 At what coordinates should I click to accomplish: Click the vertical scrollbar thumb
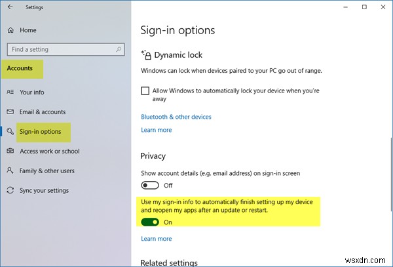(x=392, y=174)
